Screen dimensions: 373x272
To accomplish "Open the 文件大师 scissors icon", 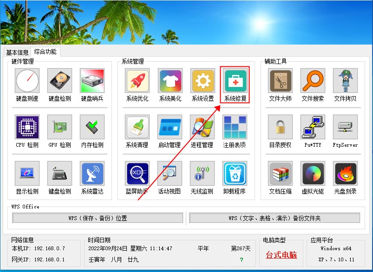I will pyautogui.click(x=280, y=81).
